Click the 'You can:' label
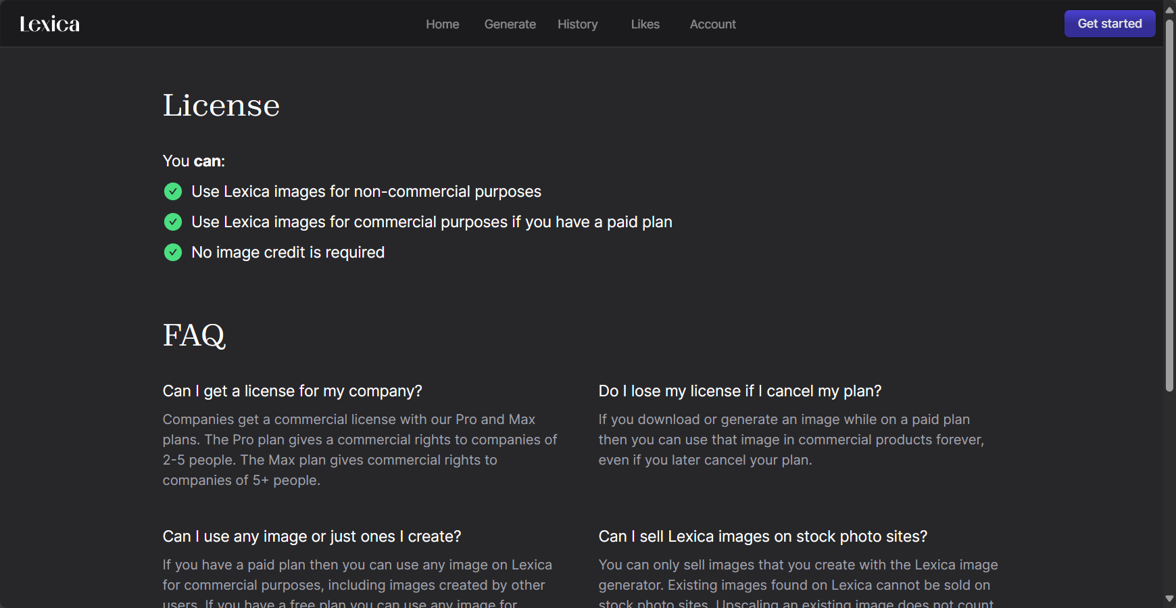The height and width of the screenshot is (608, 1176). (194, 161)
